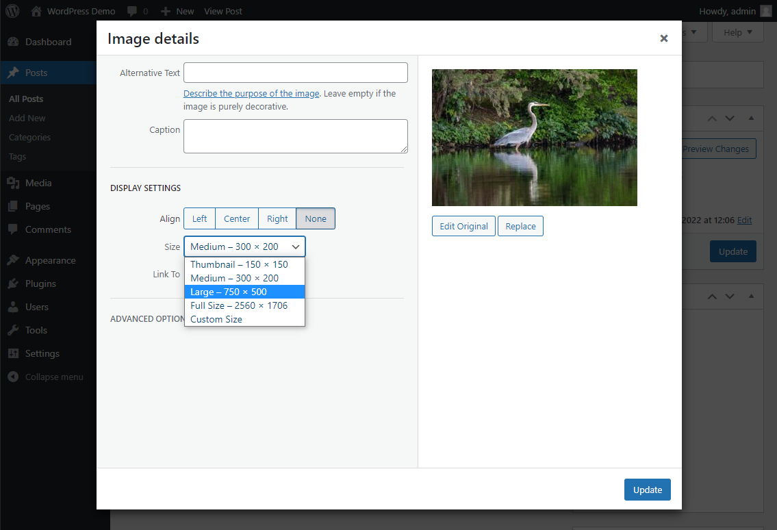777x530 pixels.
Task: Click the WordPress logo icon
Action: [12, 11]
